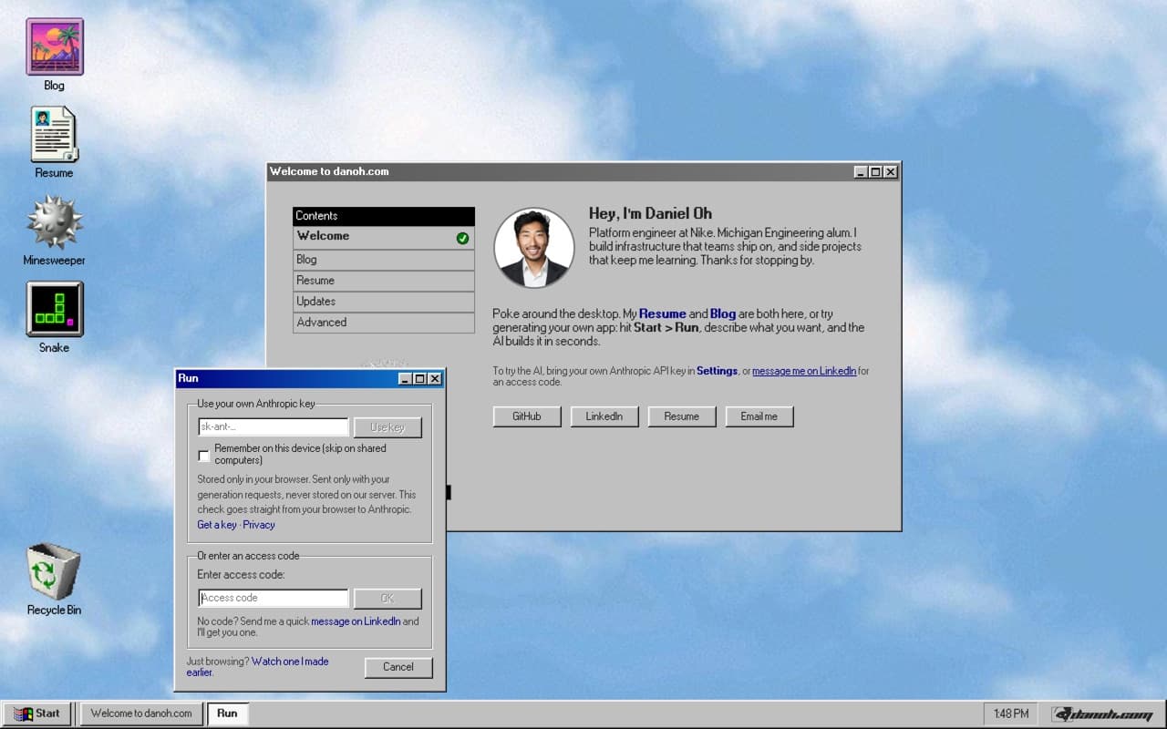The image size is (1167, 729).
Task: Choose Advanced in the Contents list
Action: tap(384, 323)
